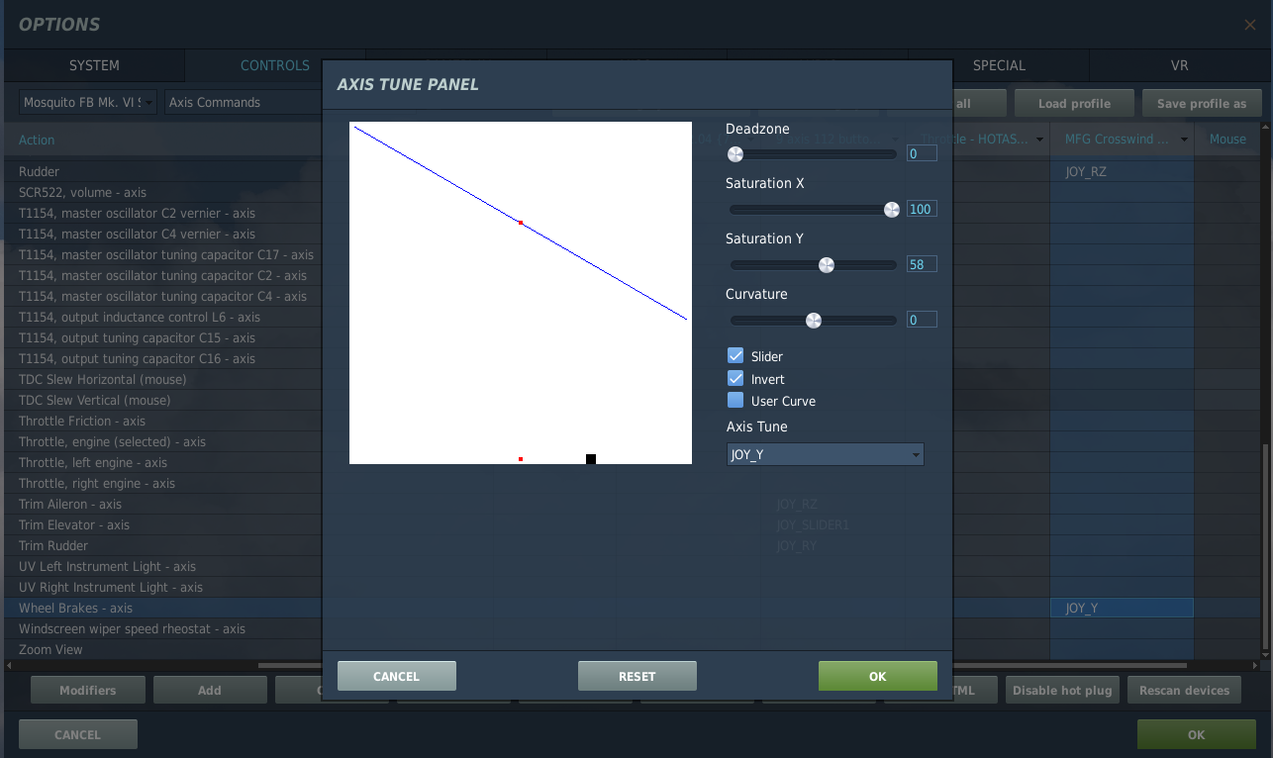The height and width of the screenshot is (758, 1273).
Task: Click the JOY_Y cell in Wheel Brakes row
Action: tap(1122, 608)
